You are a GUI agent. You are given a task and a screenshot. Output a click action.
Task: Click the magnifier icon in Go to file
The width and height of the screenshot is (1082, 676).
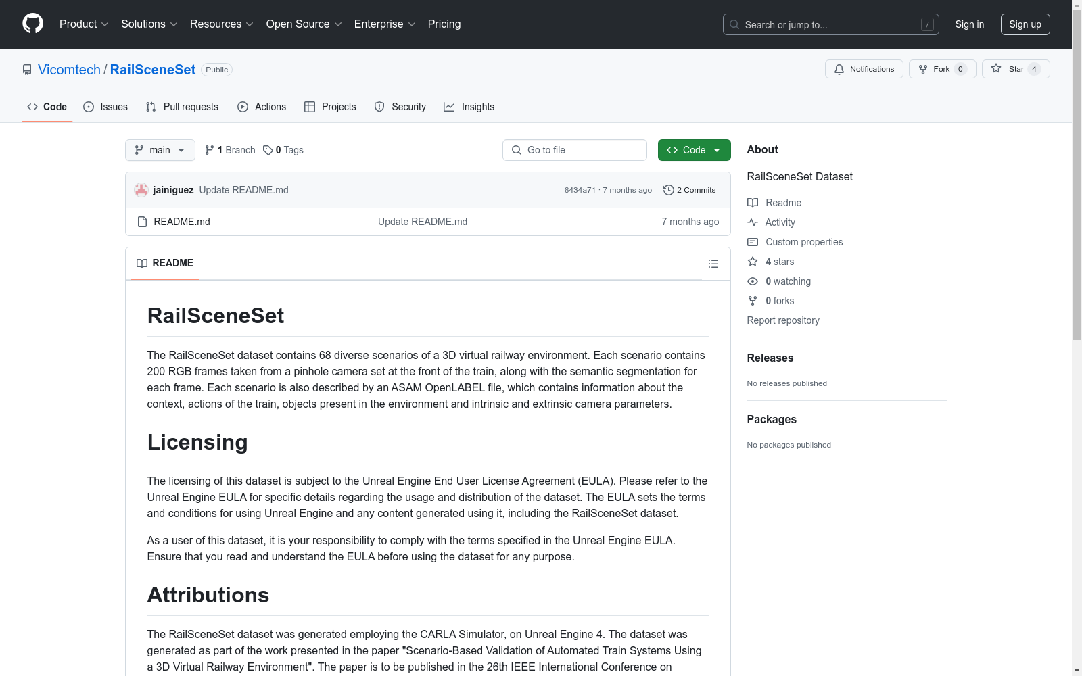(x=517, y=150)
